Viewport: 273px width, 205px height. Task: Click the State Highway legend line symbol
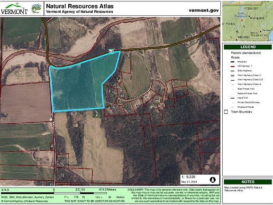(x=232, y=71)
